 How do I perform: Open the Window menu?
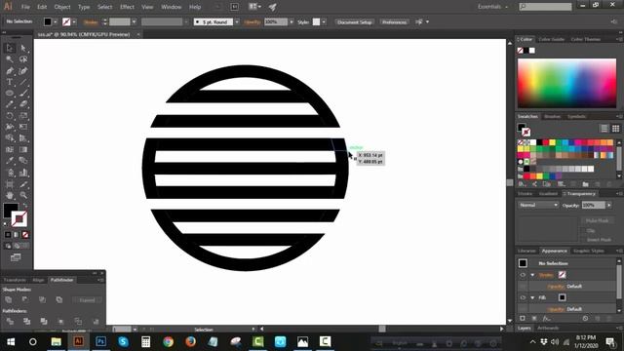172,7
